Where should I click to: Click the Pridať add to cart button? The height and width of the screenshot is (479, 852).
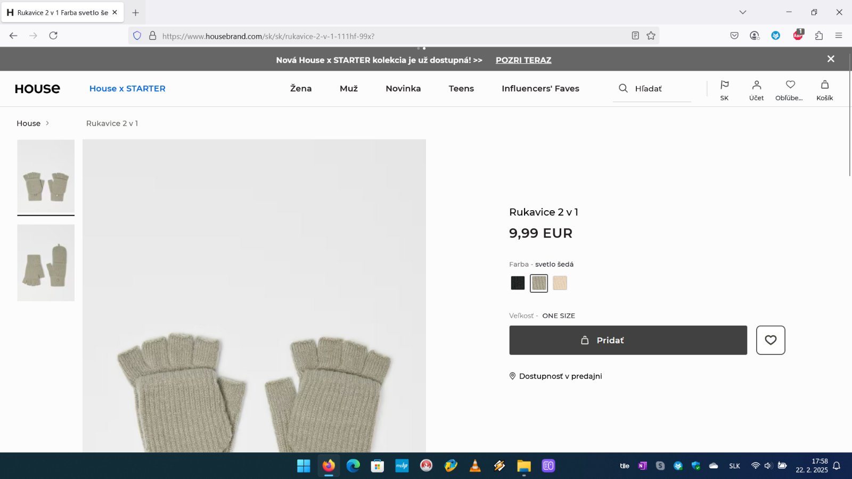click(x=628, y=340)
